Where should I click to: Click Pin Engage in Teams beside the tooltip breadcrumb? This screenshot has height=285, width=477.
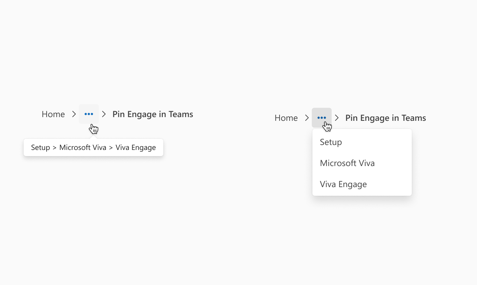[x=153, y=114]
